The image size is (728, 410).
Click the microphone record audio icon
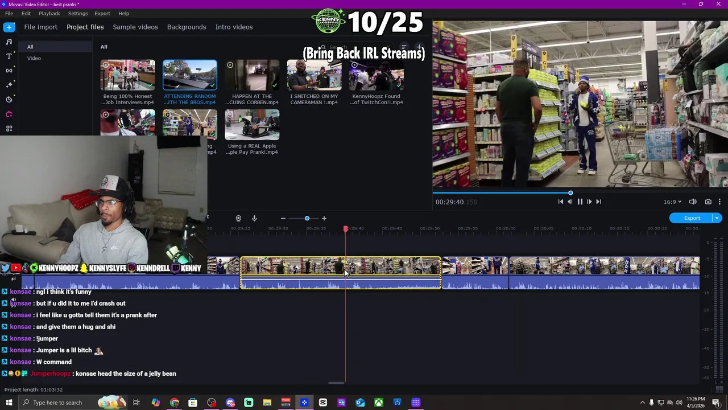click(254, 218)
